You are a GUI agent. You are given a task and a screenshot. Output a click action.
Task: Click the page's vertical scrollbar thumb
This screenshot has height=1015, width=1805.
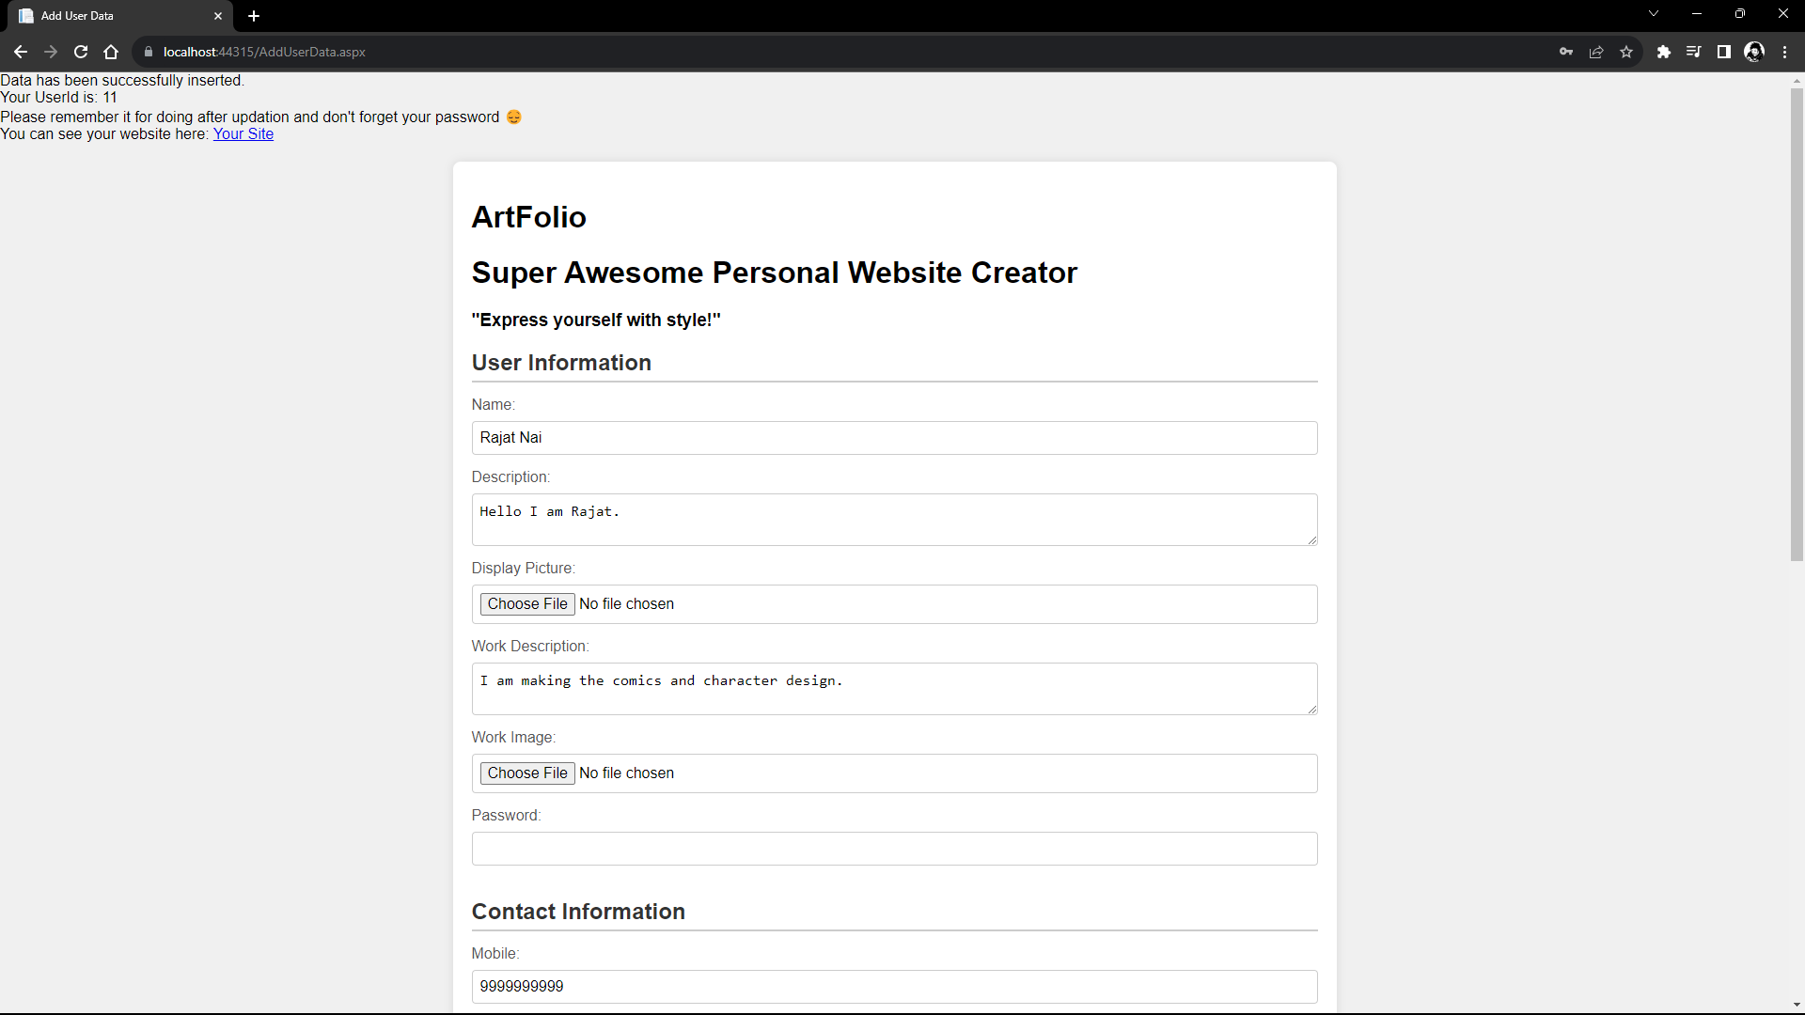pyautogui.click(x=1797, y=324)
